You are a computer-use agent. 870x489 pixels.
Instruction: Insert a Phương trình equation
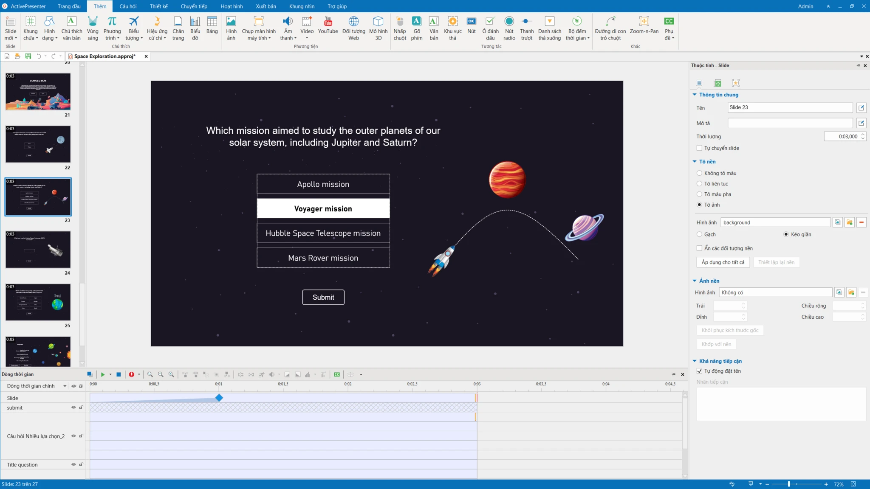coord(112,28)
